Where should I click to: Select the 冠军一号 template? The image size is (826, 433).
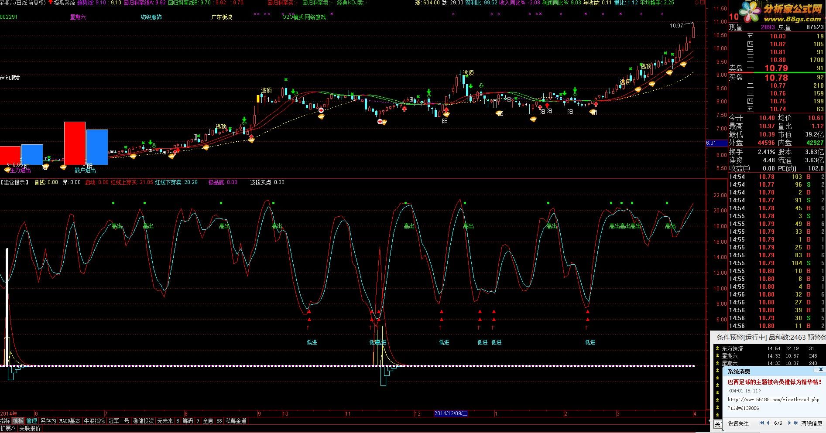[119, 421]
